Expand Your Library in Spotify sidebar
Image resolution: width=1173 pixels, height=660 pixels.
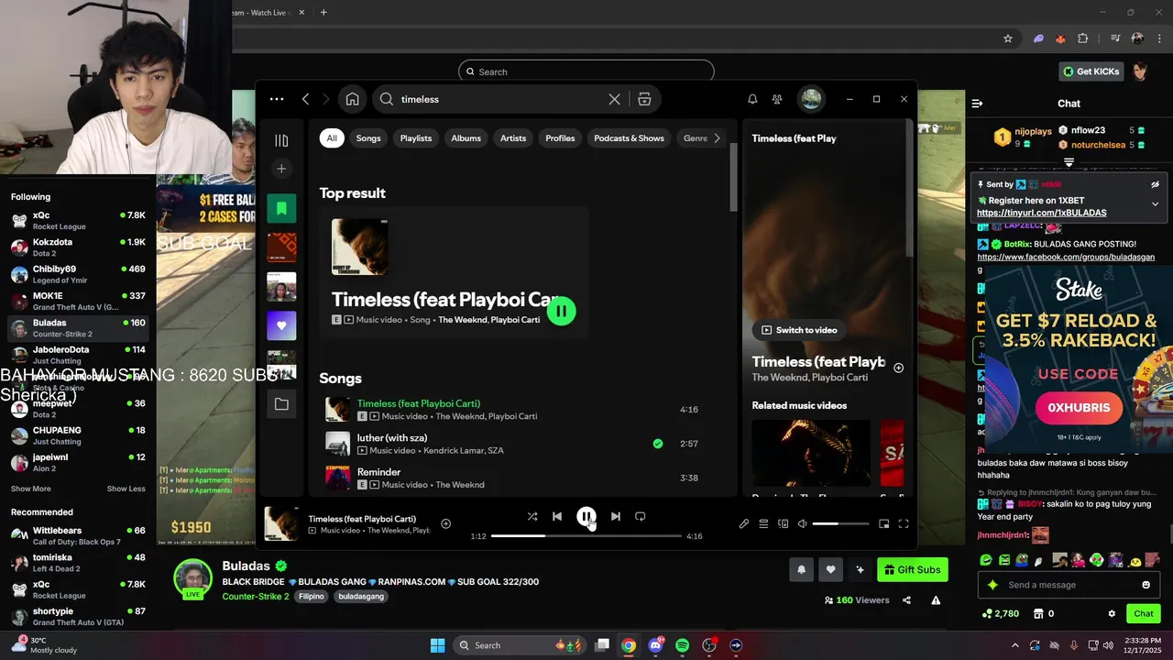click(281, 140)
